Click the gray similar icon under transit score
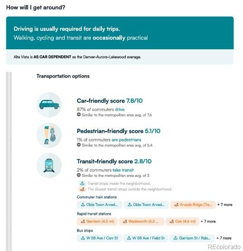This screenshot has height=251, width=243. pyautogui.click(x=79, y=175)
